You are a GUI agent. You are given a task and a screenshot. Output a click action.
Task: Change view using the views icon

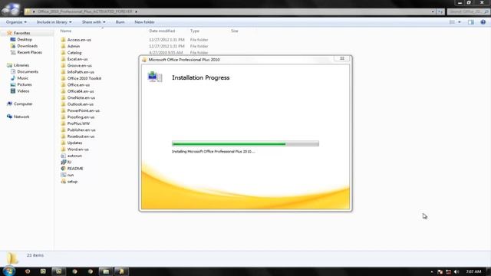[x=452, y=22]
